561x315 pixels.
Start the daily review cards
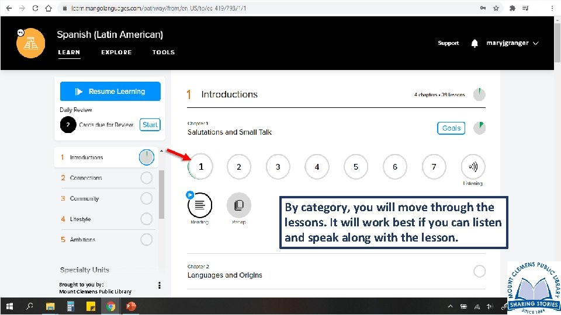click(x=150, y=125)
